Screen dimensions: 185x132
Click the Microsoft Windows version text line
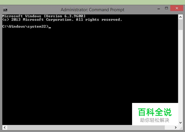point(44,16)
